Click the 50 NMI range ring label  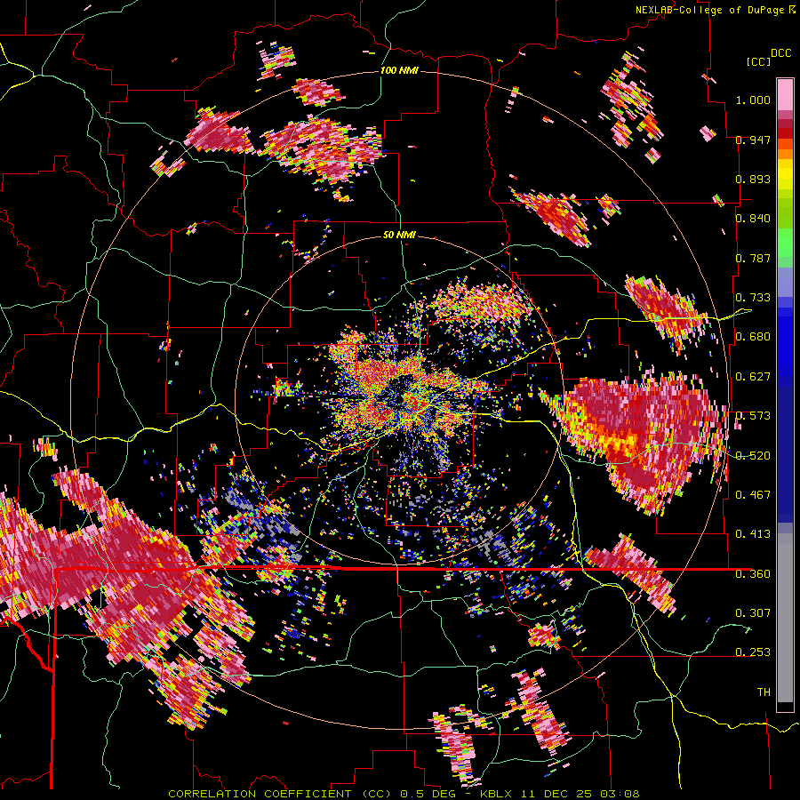(399, 235)
